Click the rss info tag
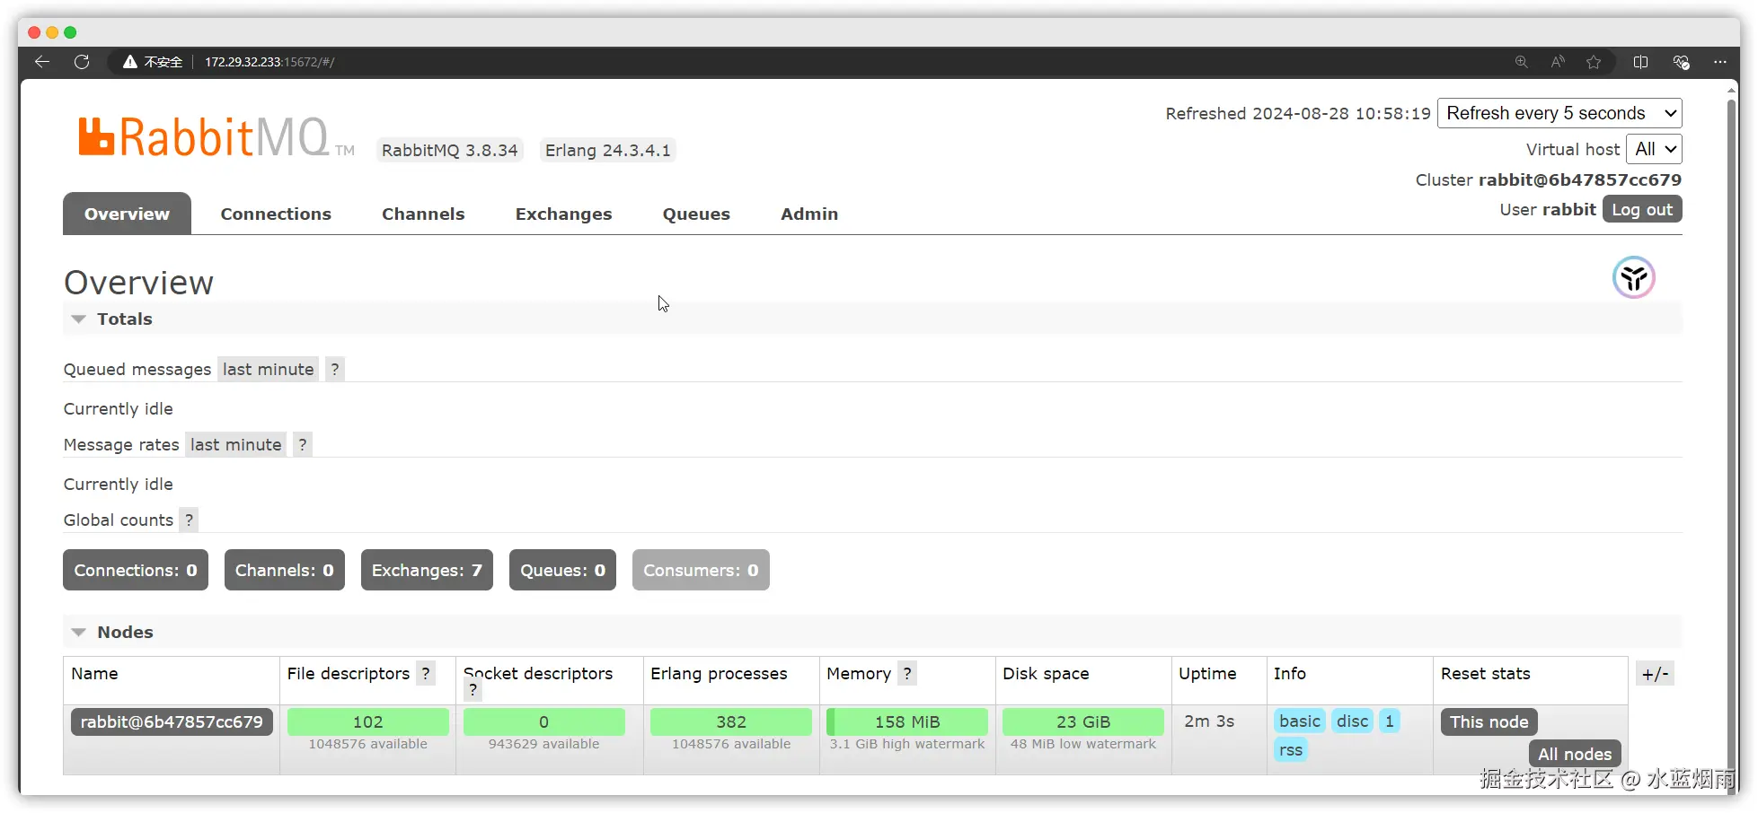1758x813 pixels. click(x=1290, y=750)
